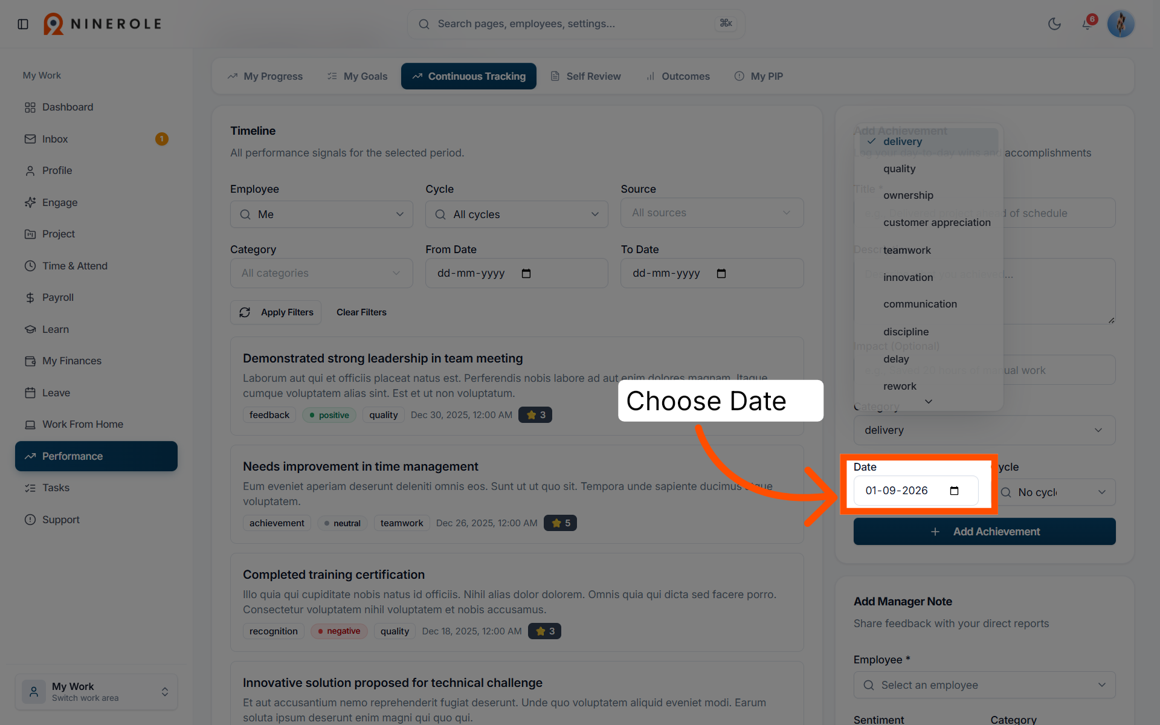Viewport: 1160px width, 725px height.
Task: Expand Select an employee dropdown
Action: 984,685
